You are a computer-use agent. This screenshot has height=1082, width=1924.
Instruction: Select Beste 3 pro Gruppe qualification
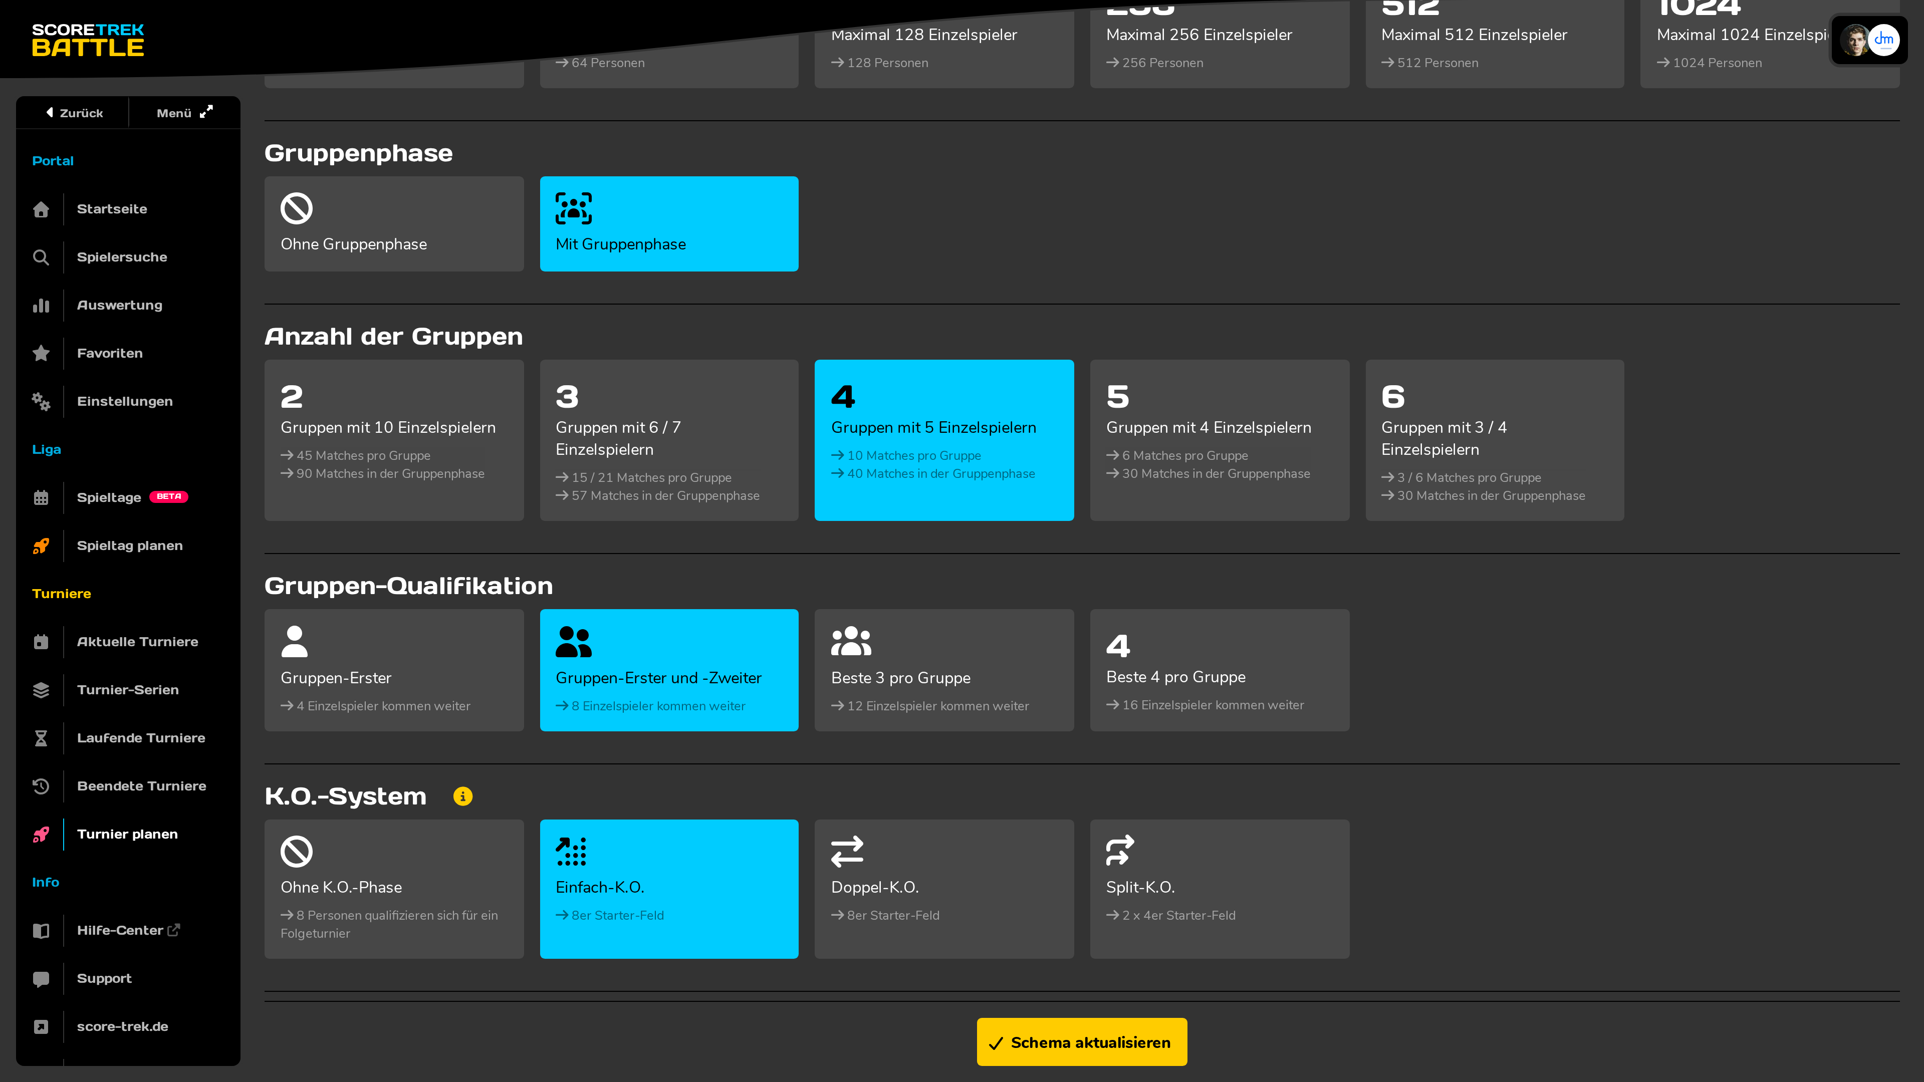pyautogui.click(x=944, y=670)
